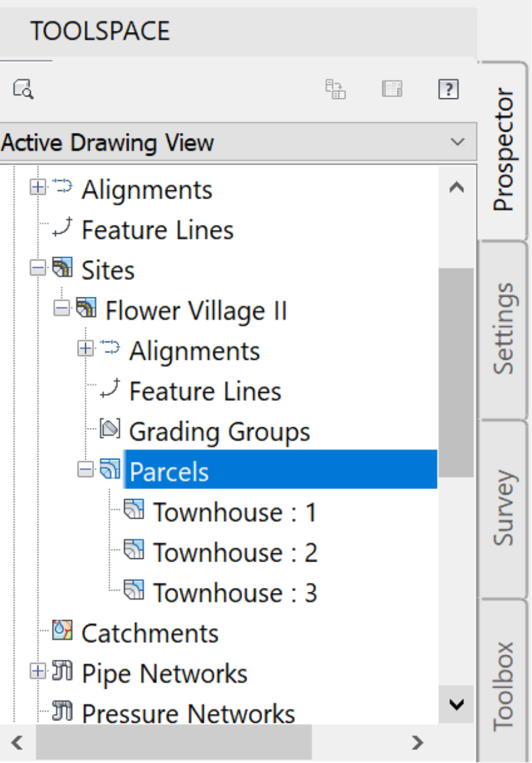Click the TOOLSPACE title bar
532x763 pixels.
pyautogui.click(x=239, y=30)
